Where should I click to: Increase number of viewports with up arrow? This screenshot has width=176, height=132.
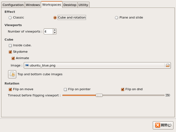(55, 30)
